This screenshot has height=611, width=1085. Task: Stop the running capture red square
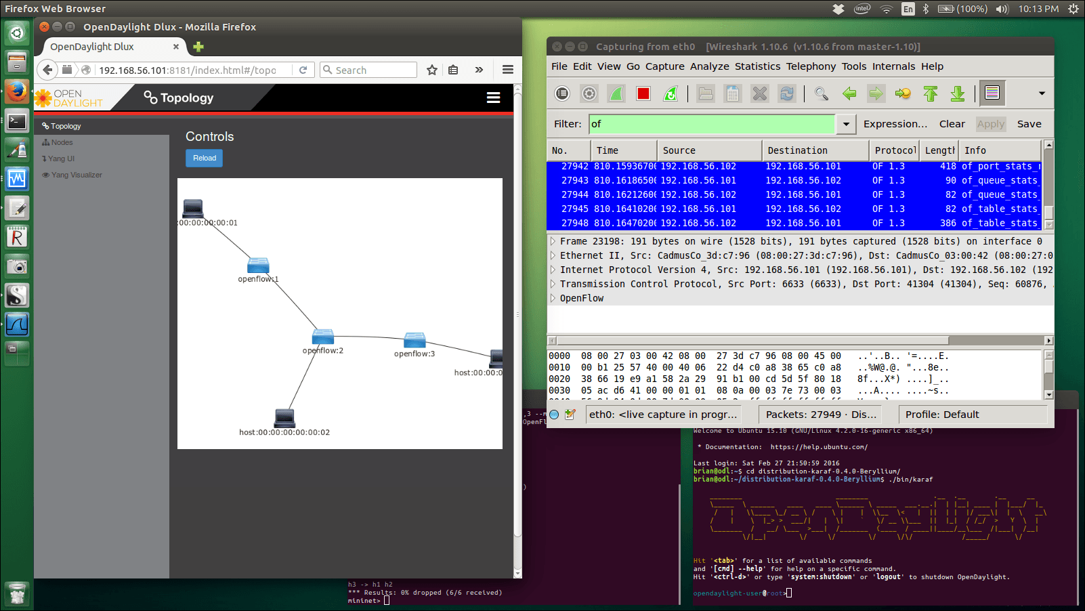tap(643, 93)
